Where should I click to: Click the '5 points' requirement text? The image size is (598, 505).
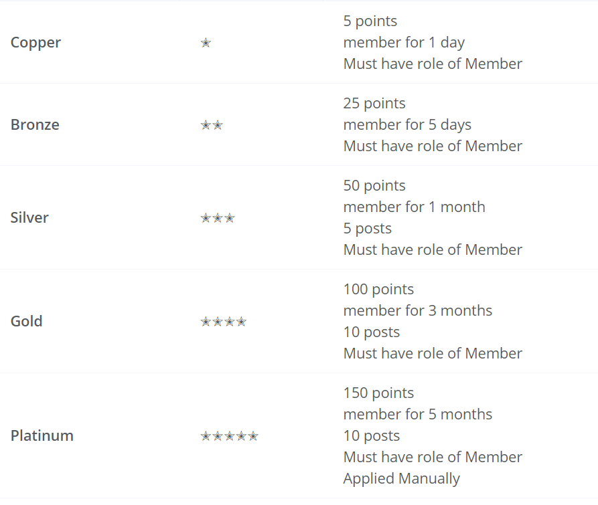370,21
